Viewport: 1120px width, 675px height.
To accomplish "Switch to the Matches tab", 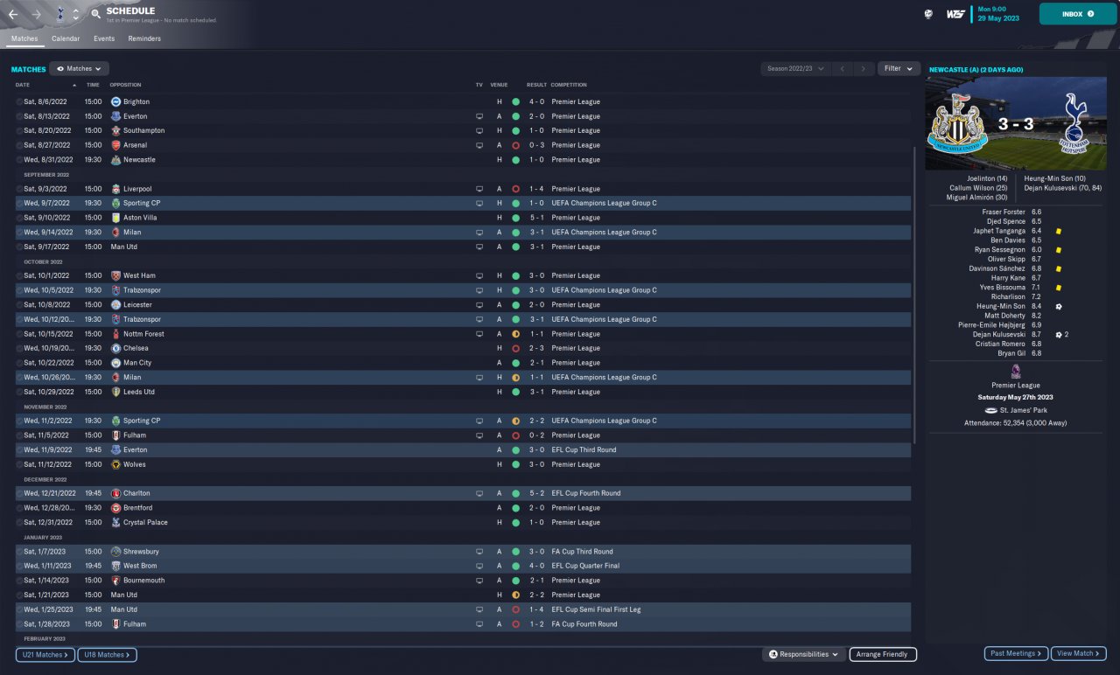I will click(x=24, y=38).
